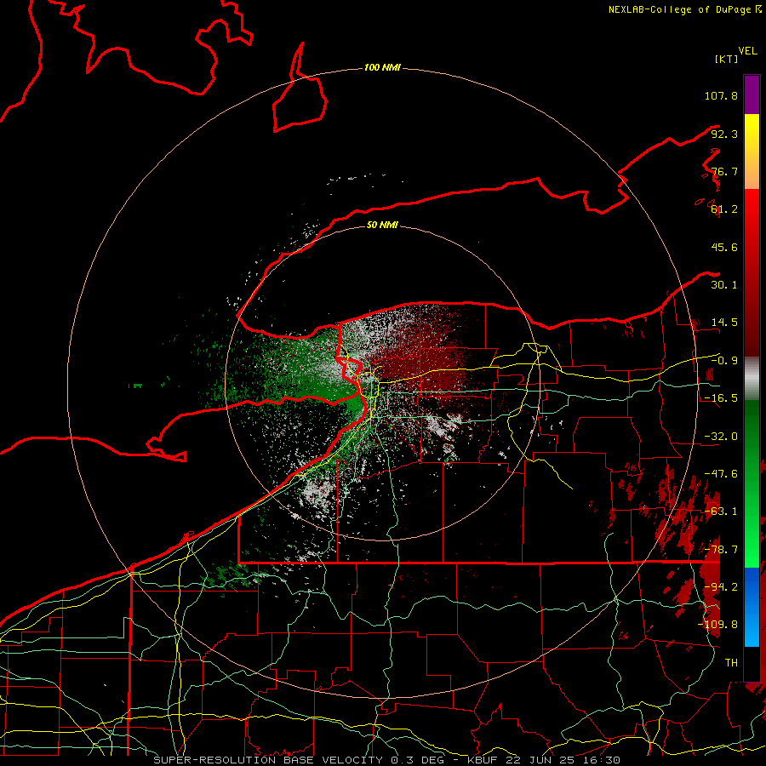This screenshot has width=766, height=766.
Task: Click the 92.3 velocity scale value
Action: tap(724, 134)
